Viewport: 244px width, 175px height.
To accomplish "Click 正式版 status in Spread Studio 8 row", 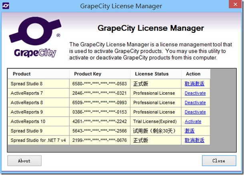I will [x=156, y=84].
